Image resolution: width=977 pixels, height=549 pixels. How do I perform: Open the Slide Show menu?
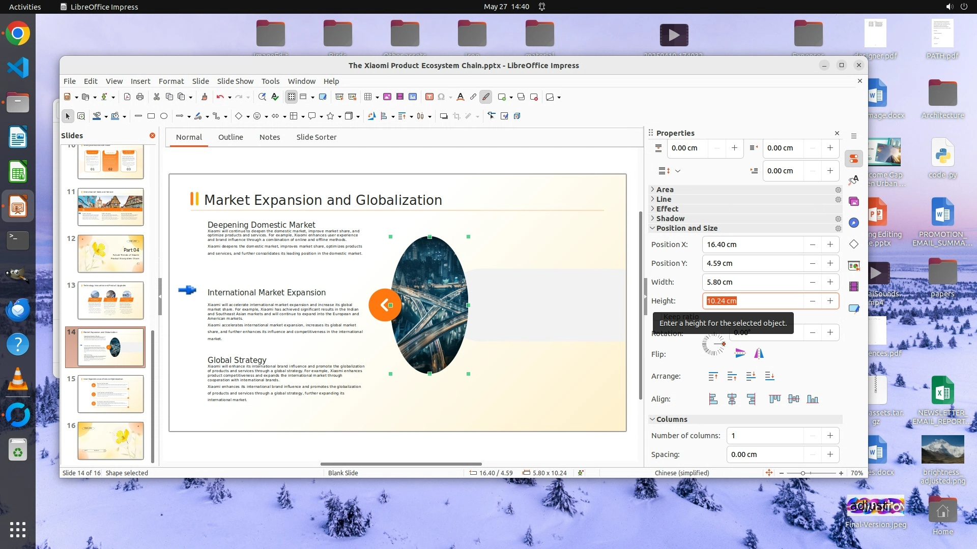235,81
